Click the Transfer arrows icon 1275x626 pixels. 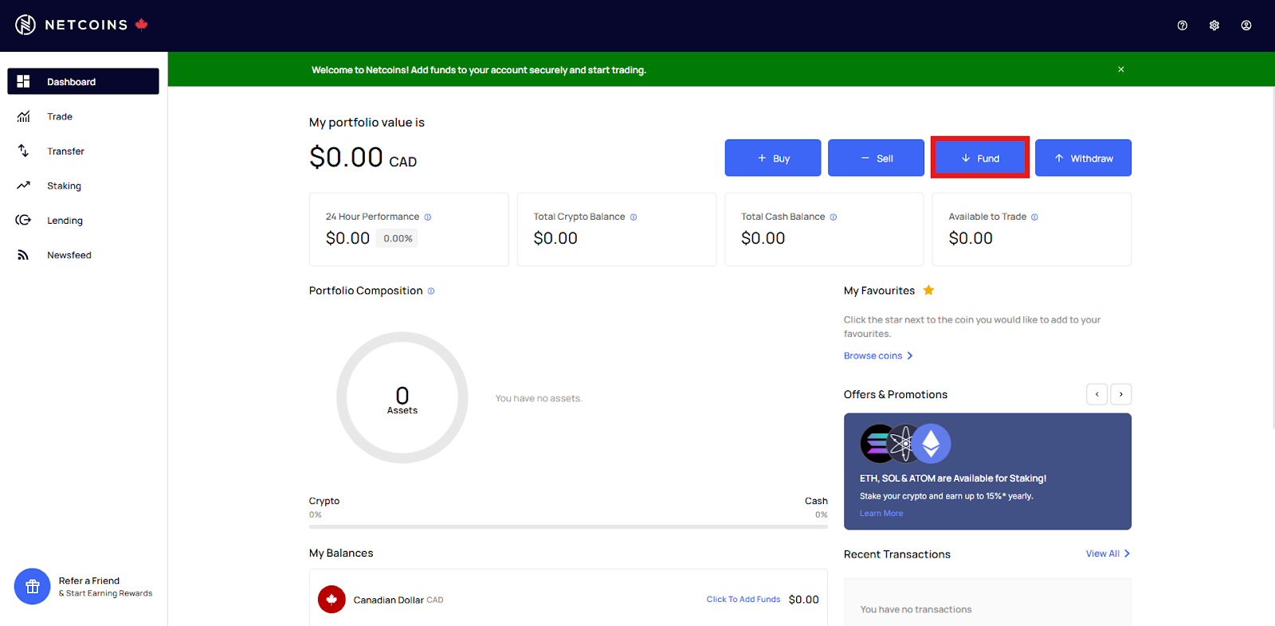pyautogui.click(x=23, y=151)
